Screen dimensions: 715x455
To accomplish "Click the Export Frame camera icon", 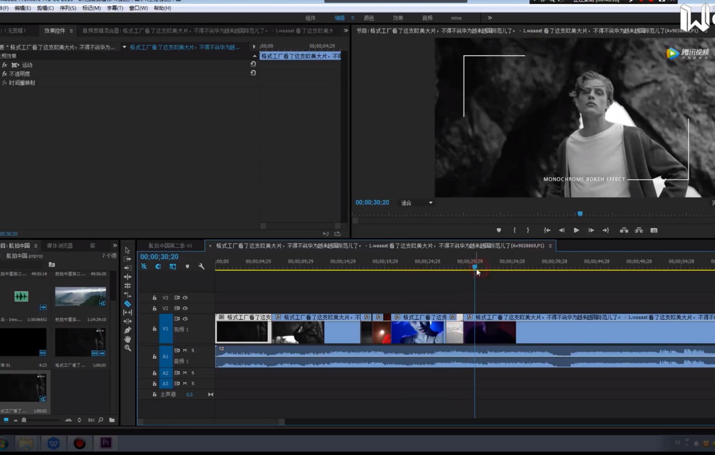I will (654, 230).
